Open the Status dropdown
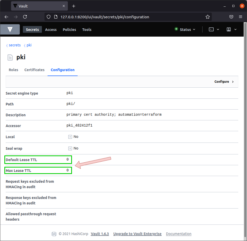 (x=185, y=29)
